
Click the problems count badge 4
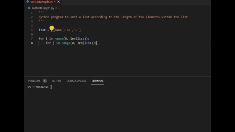[x=45, y=81]
